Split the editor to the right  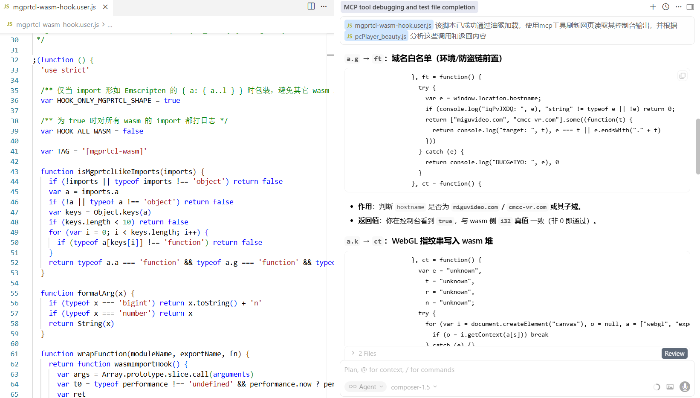(311, 6)
